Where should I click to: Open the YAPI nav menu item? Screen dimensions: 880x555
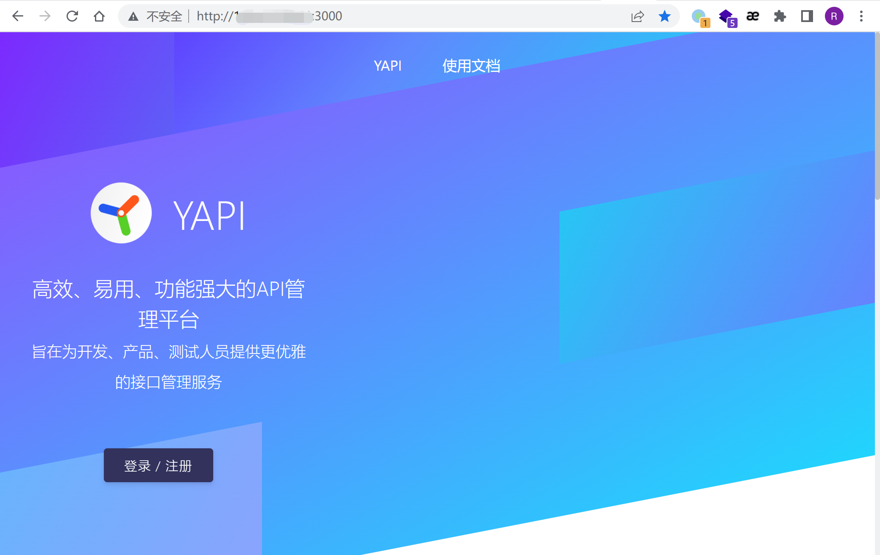[387, 66]
